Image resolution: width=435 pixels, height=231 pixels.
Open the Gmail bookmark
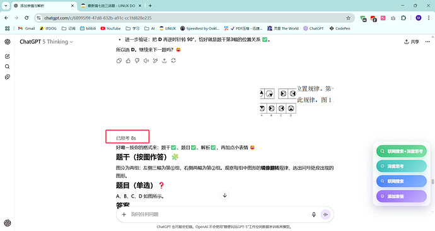coord(26,28)
